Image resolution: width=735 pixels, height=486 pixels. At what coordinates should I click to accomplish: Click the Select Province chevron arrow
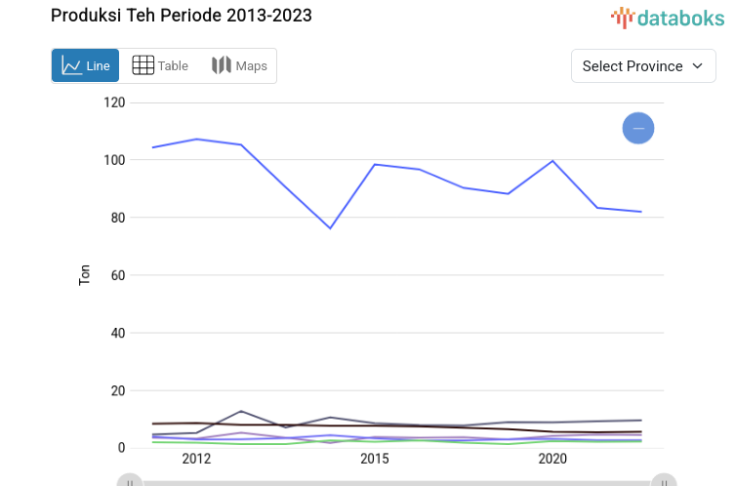697,66
